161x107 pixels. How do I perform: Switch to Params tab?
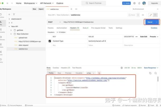tap(50, 28)
